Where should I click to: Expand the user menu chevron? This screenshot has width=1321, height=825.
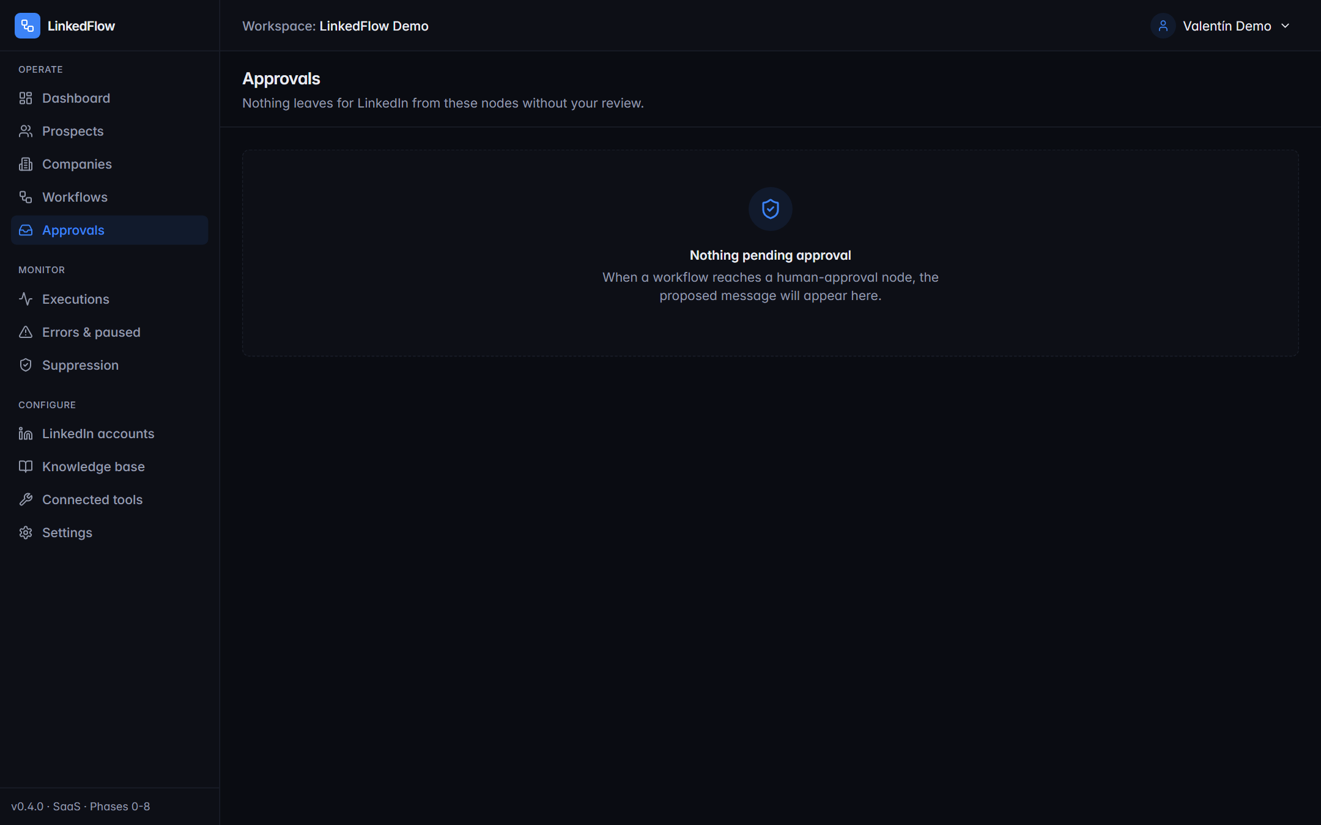click(1286, 26)
